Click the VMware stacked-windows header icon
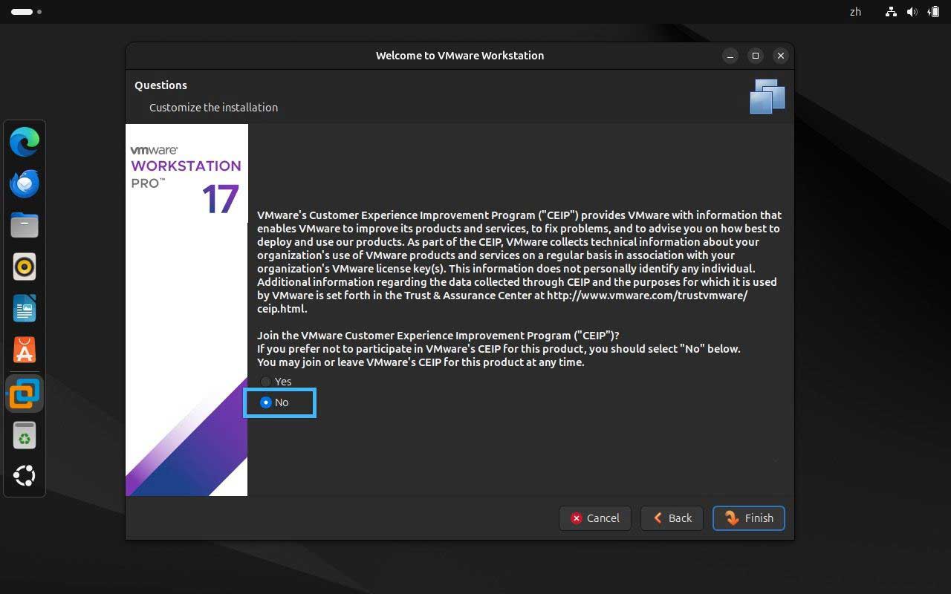 pyautogui.click(x=767, y=97)
